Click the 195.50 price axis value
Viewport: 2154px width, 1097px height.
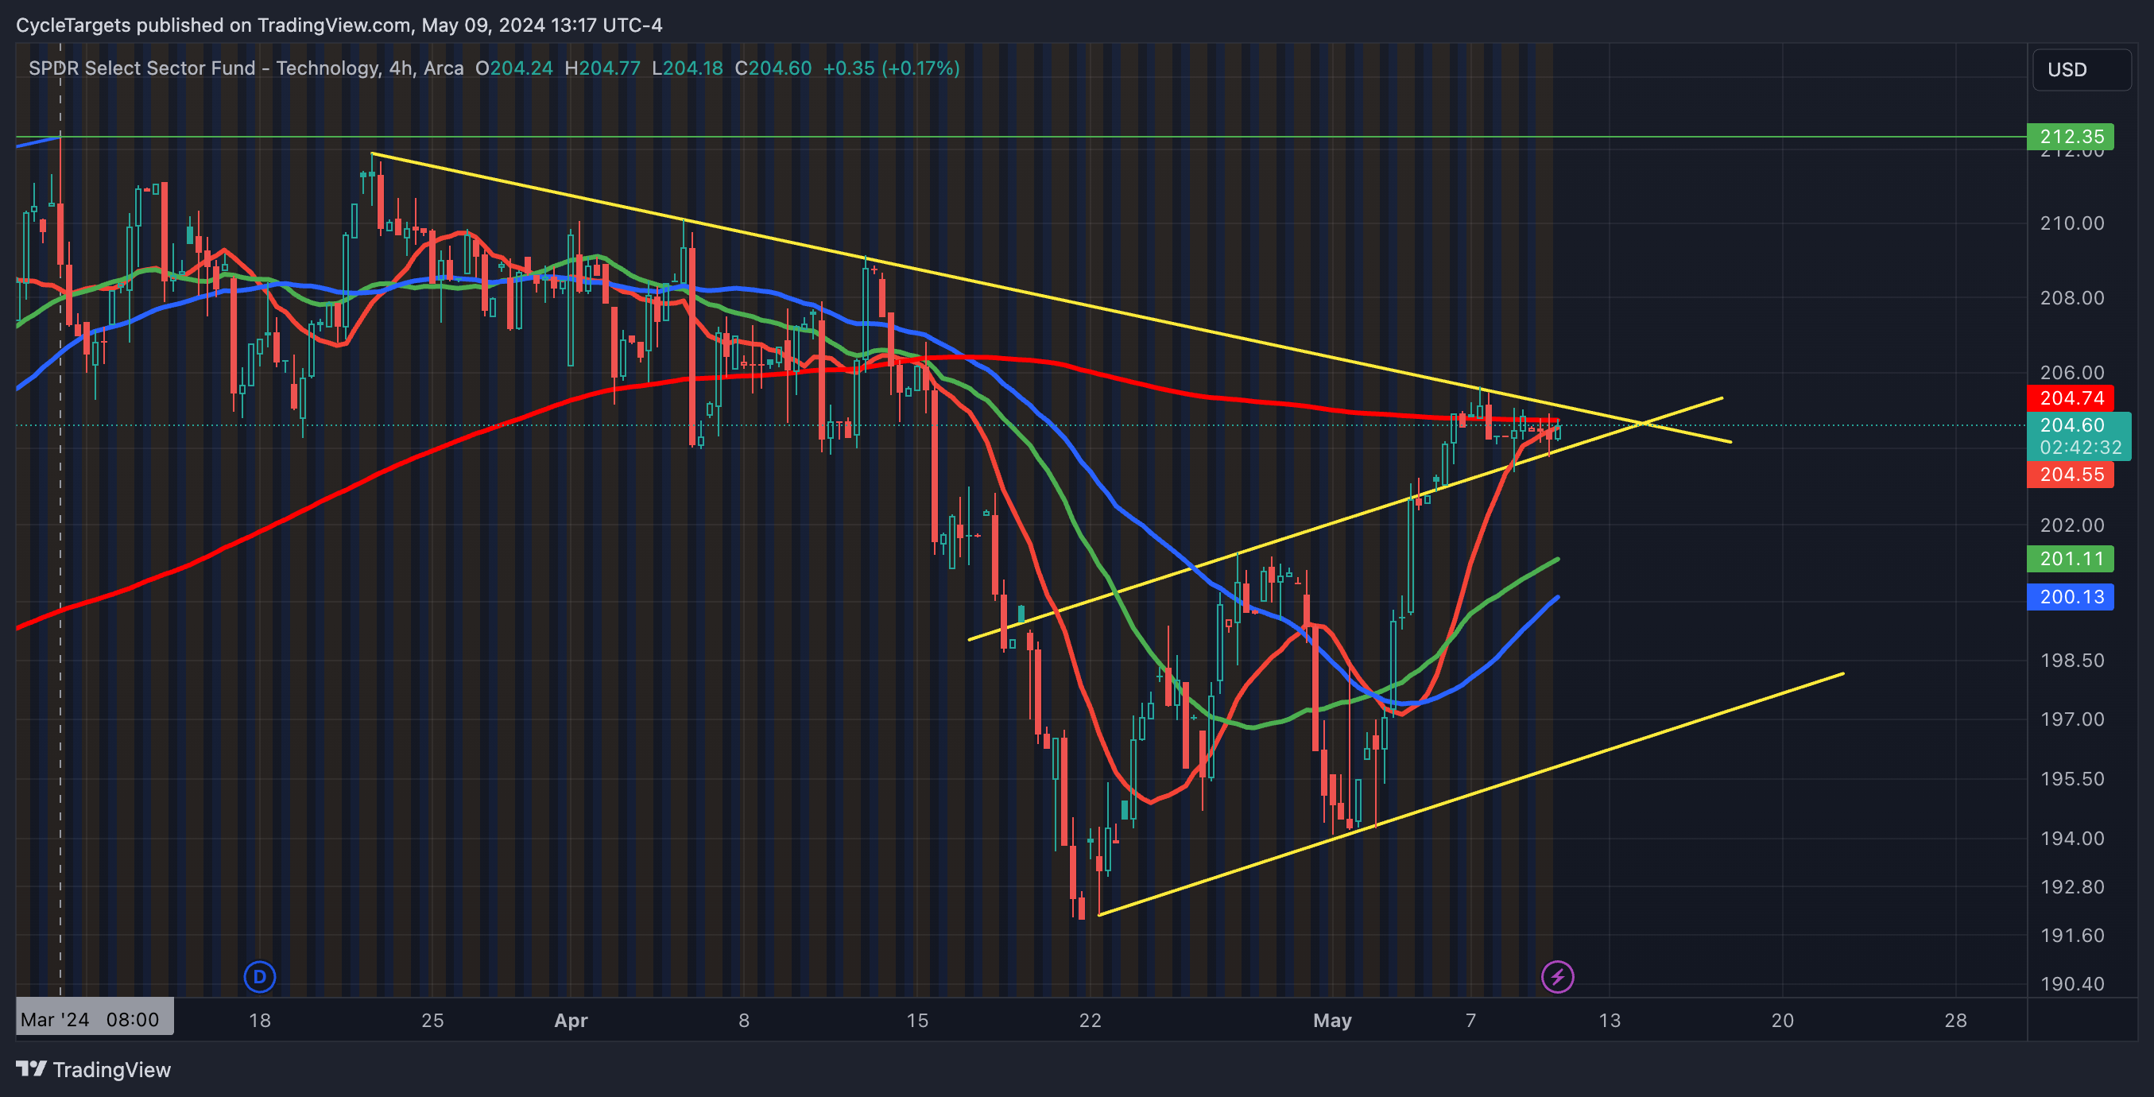coord(2072,778)
